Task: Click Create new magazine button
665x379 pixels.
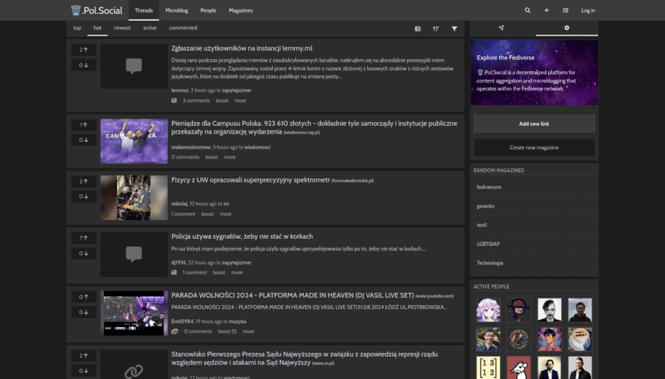Action: 534,147
